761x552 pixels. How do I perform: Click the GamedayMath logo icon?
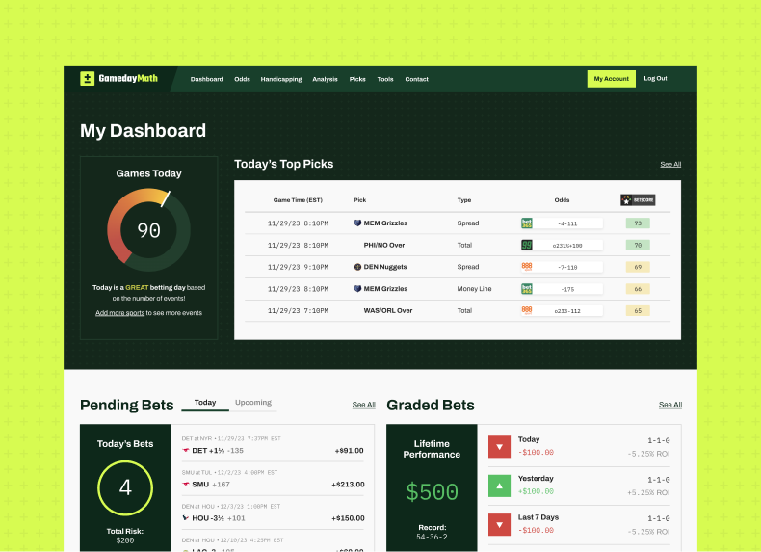point(87,79)
